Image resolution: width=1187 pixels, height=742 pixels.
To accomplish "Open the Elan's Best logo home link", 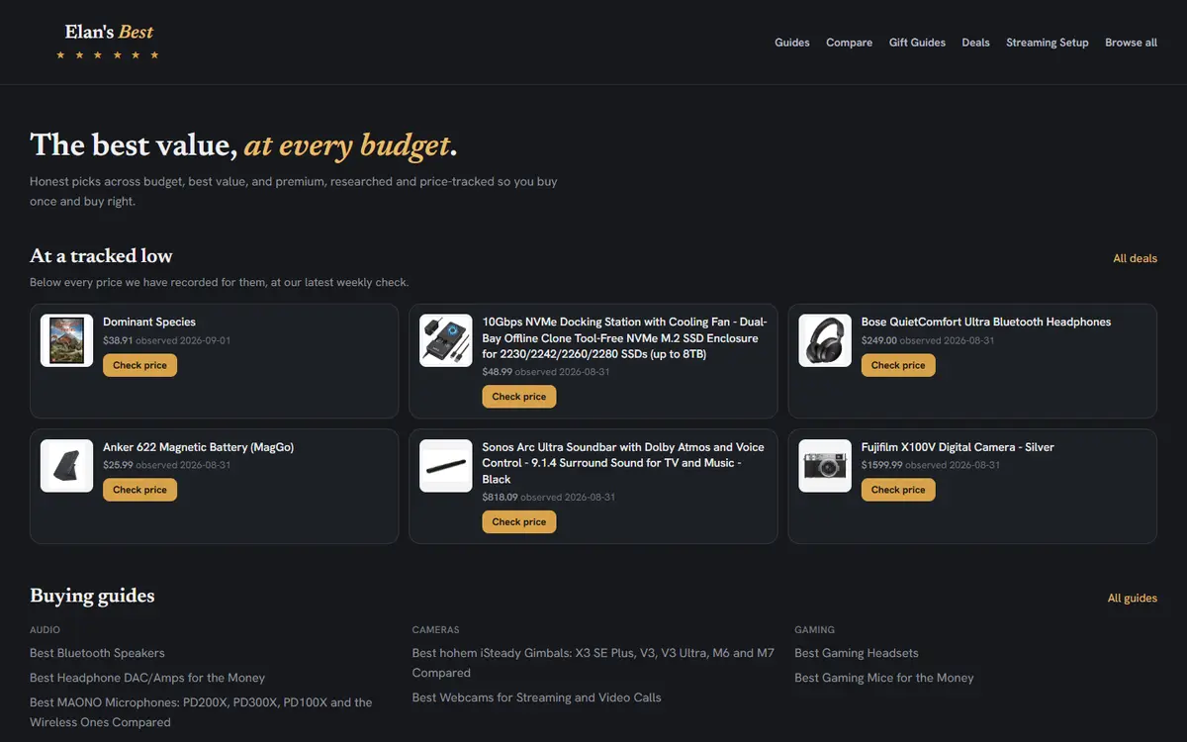I will [108, 43].
